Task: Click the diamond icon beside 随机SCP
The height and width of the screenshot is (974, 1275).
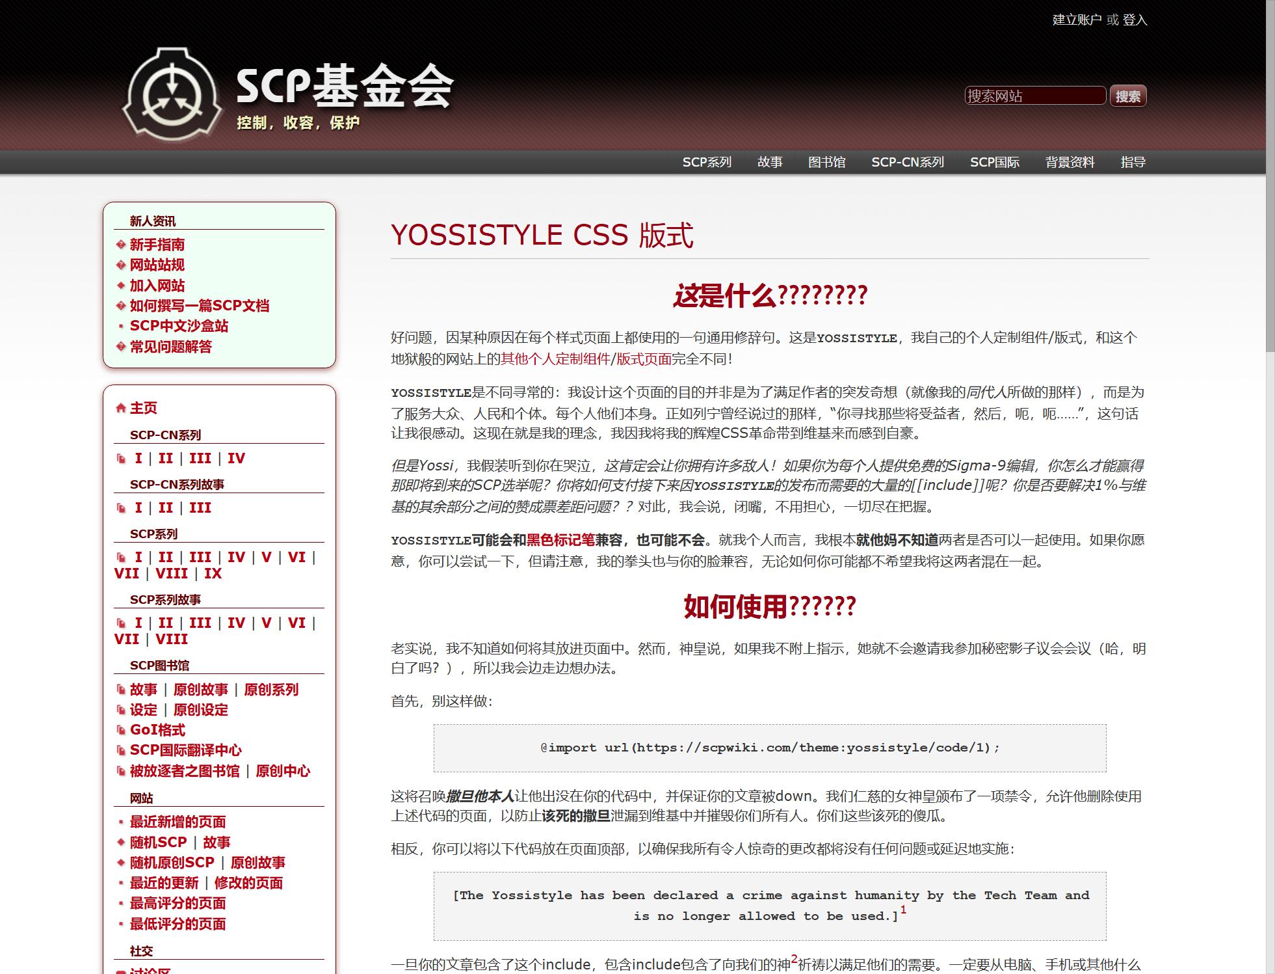Action: (x=120, y=842)
